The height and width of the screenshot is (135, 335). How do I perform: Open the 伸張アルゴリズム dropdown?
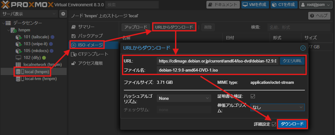pos(277,107)
